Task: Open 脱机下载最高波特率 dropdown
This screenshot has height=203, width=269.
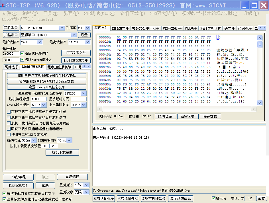Action: tap(83, 93)
